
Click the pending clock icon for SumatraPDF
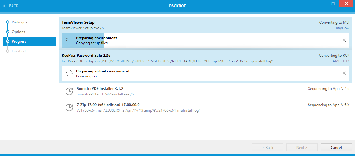click(69, 91)
